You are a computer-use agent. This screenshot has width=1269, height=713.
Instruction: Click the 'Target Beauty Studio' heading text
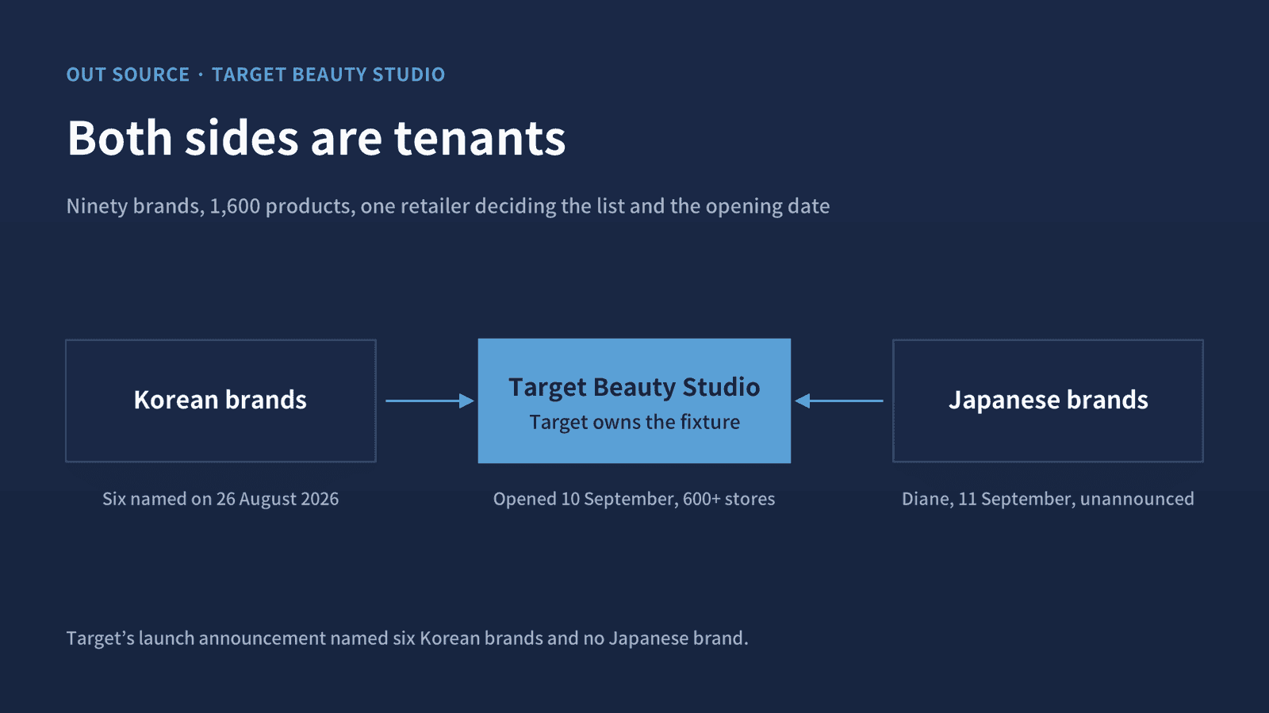click(634, 387)
